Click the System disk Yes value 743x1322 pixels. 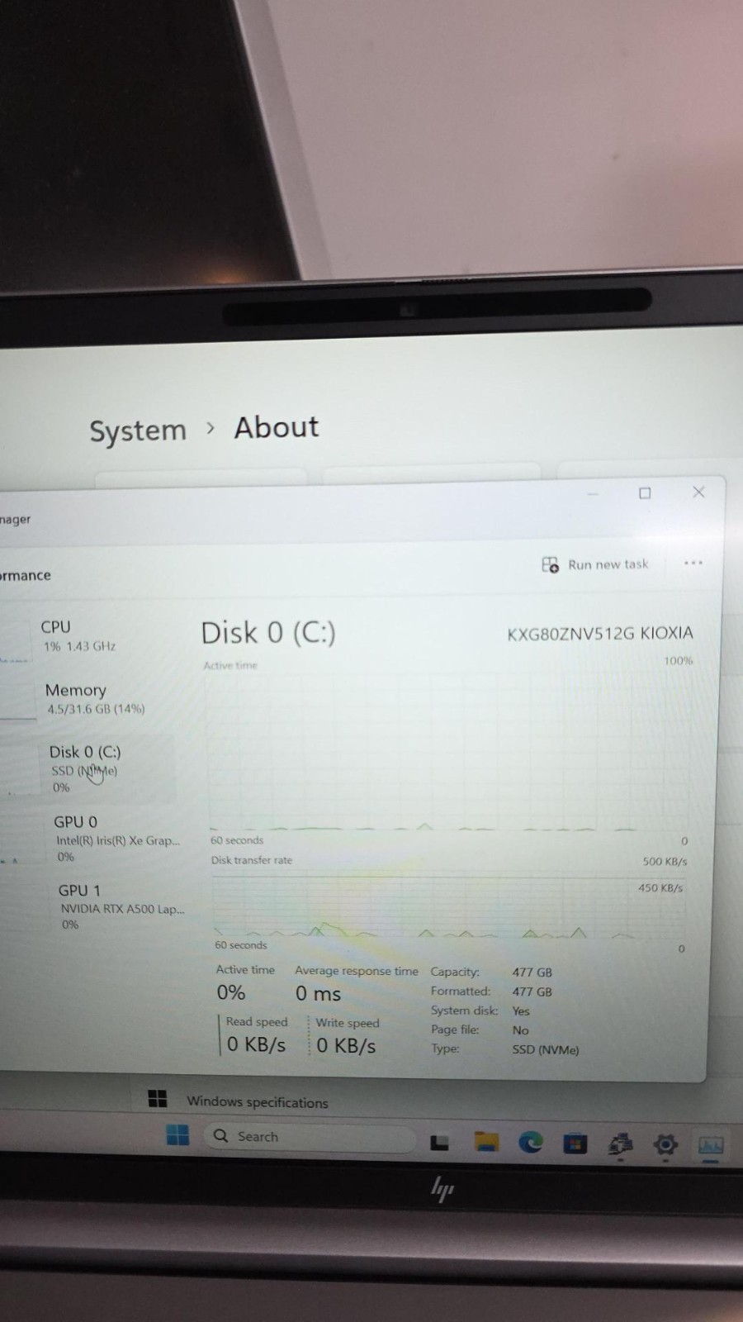(521, 1011)
